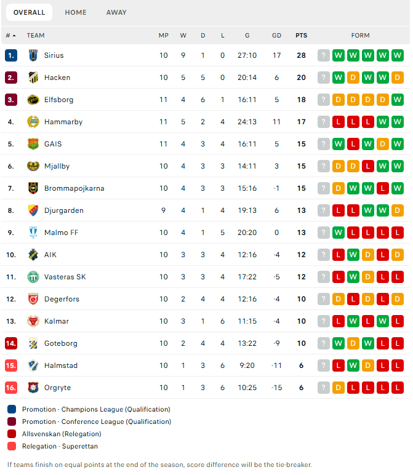Open the Vasteras SK team page
This screenshot has height=475, width=413.
[65, 277]
